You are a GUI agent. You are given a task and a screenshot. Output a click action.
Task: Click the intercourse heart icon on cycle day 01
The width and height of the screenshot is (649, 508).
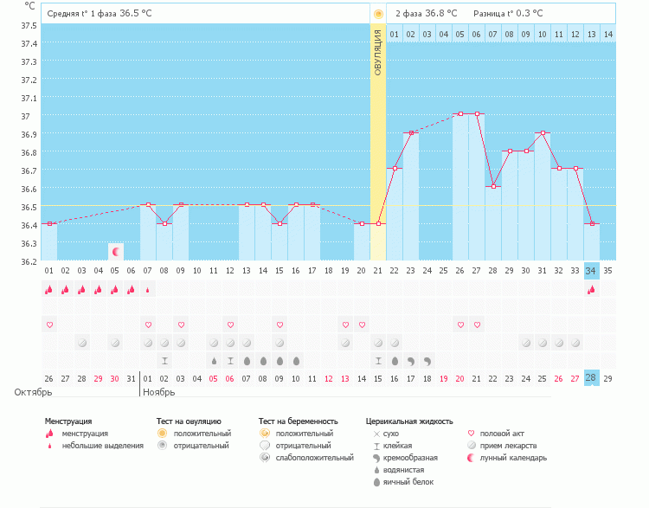(49, 325)
